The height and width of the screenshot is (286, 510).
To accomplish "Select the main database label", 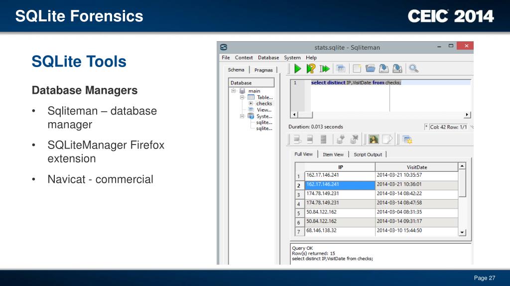I will [254, 91].
